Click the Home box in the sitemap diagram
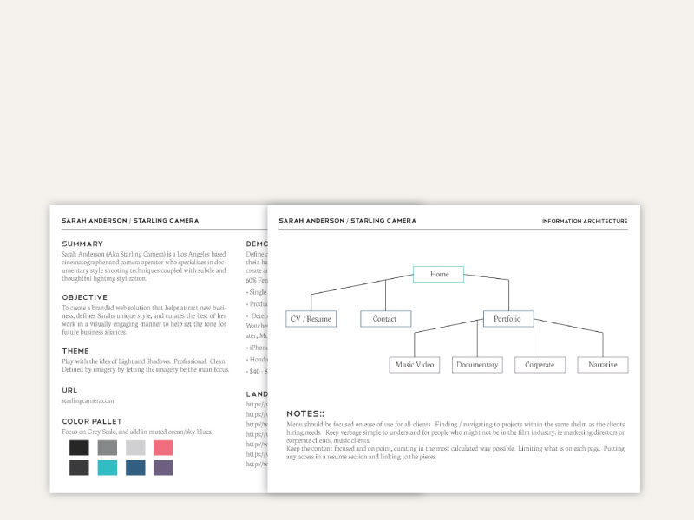 tap(438, 274)
